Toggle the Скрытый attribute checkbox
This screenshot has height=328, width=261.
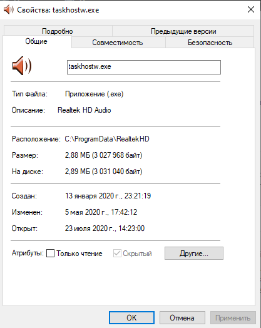[x=117, y=254]
